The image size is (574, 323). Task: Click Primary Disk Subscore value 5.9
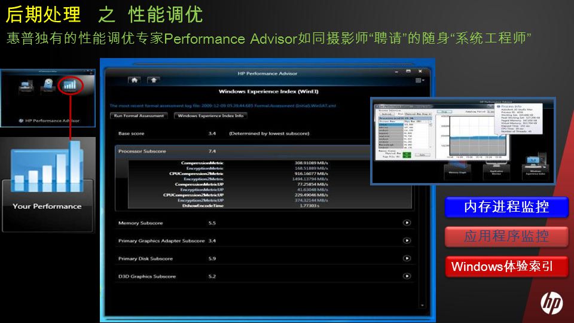pos(212,258)
